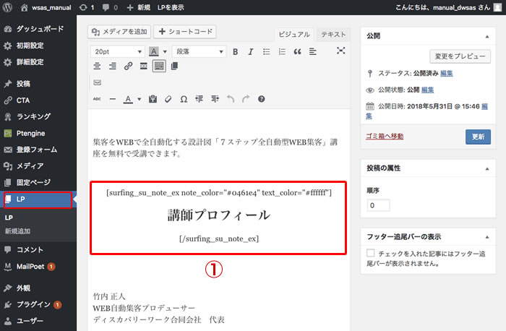Enter distraction-free fullscreen mode
This screenshot has height=331, width=506.
tap(340, 51)
